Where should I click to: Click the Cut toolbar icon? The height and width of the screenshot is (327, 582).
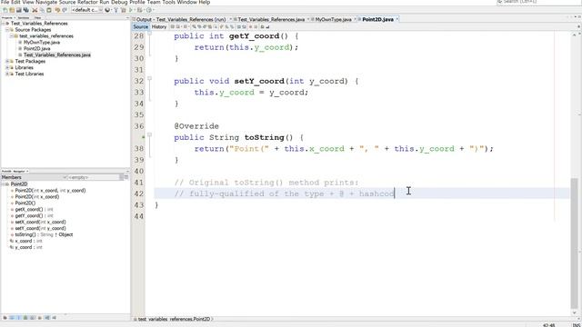tap(35, 10)
